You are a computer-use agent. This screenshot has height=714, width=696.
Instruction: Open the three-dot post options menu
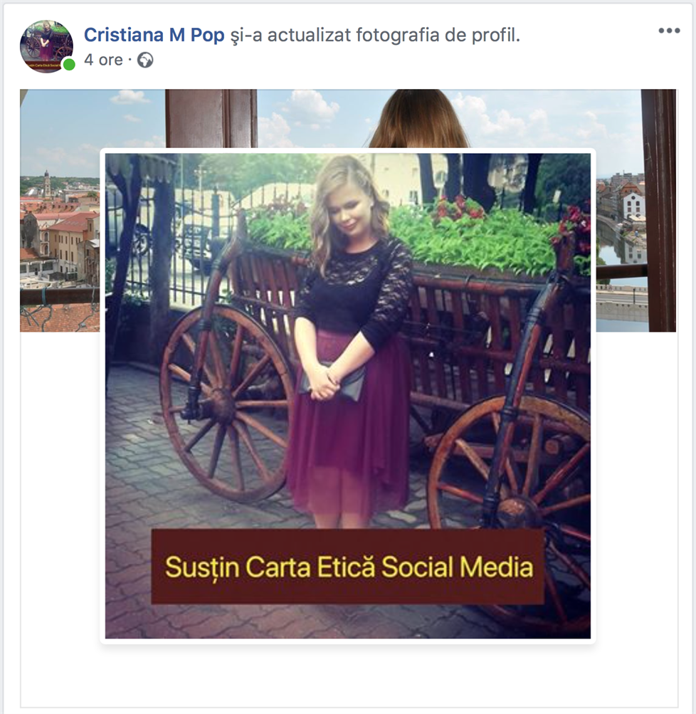click(x=669, y=31)
